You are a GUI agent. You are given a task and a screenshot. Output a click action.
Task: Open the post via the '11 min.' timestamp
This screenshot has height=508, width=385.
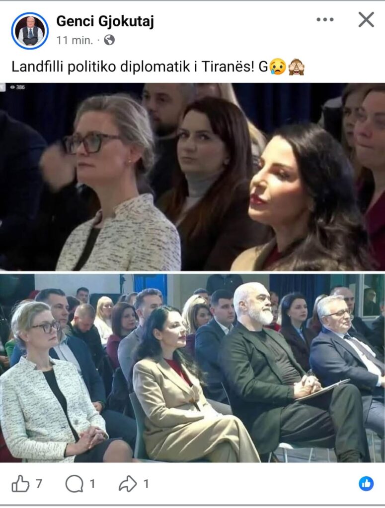click(75, 40)
